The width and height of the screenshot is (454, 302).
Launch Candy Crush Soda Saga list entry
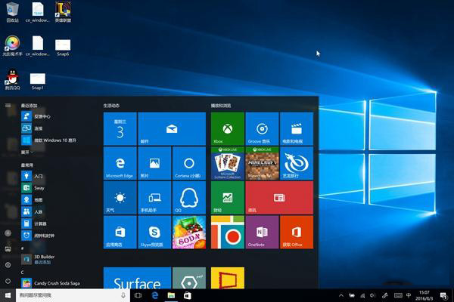[58, 283]
